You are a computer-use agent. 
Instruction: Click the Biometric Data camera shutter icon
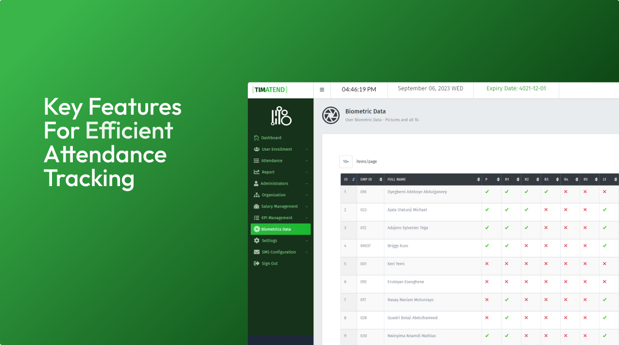pos(331,116)
